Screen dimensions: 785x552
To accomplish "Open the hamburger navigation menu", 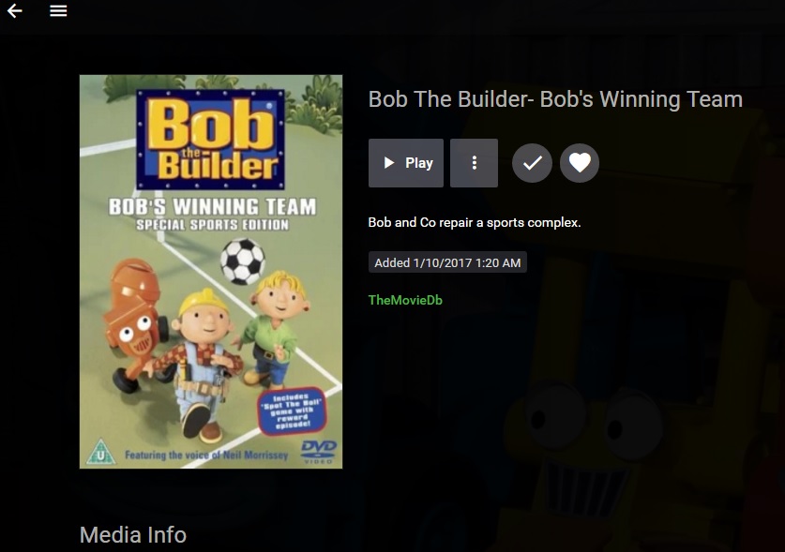I will pos(58,10).
